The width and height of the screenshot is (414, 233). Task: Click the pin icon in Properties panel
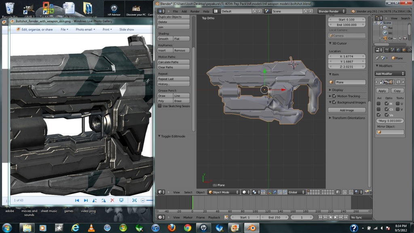click(x=377, y=58)
